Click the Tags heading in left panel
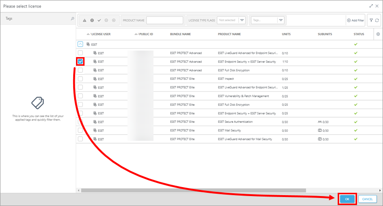383x206 pixels. click(x=9, y=18)
